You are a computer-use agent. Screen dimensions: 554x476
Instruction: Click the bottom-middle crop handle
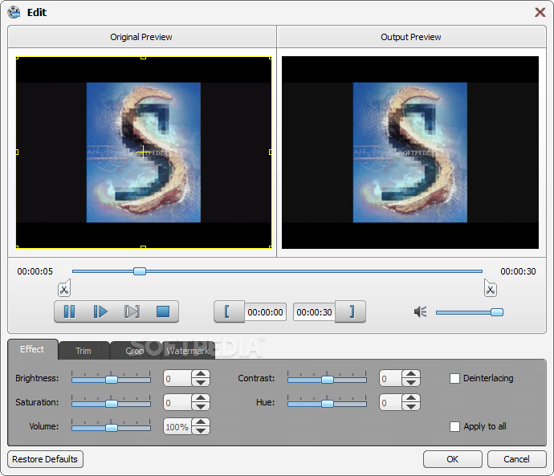(x=143, y=247)
